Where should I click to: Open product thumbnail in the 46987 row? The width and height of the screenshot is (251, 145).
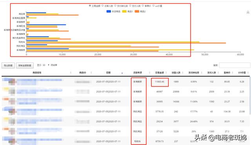12,92
